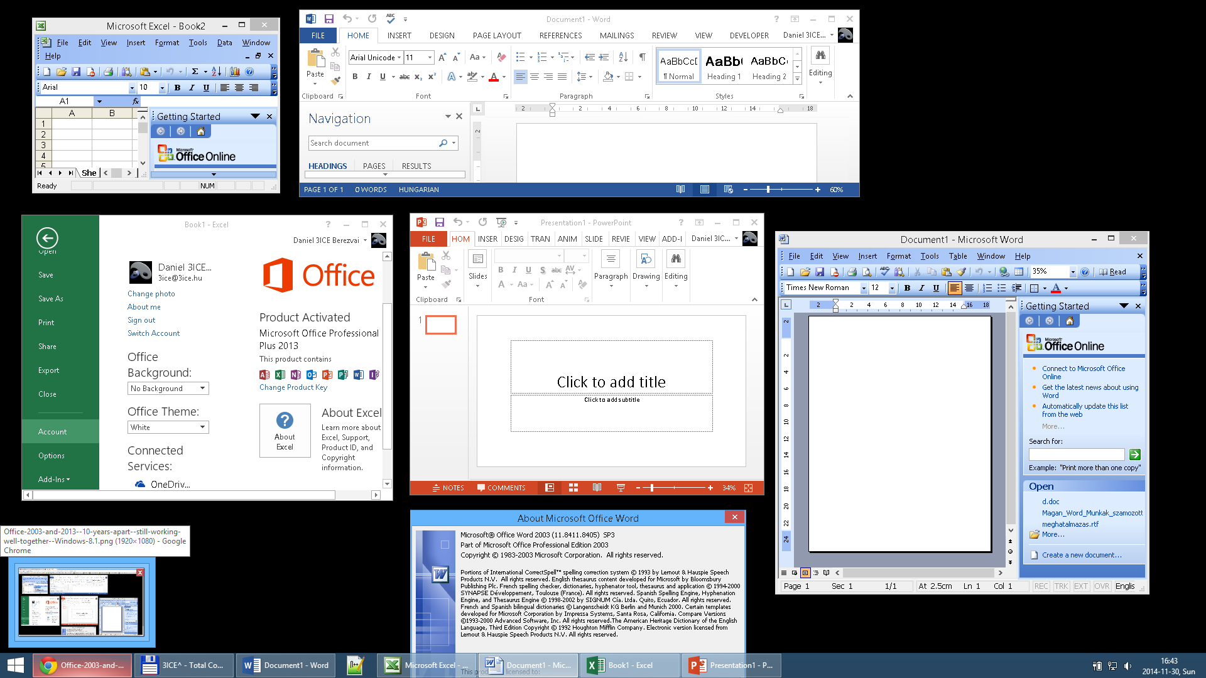Click Format Painter in Word 2013 clipboard group
1206x678 pixels.
[x=335, y=80]
